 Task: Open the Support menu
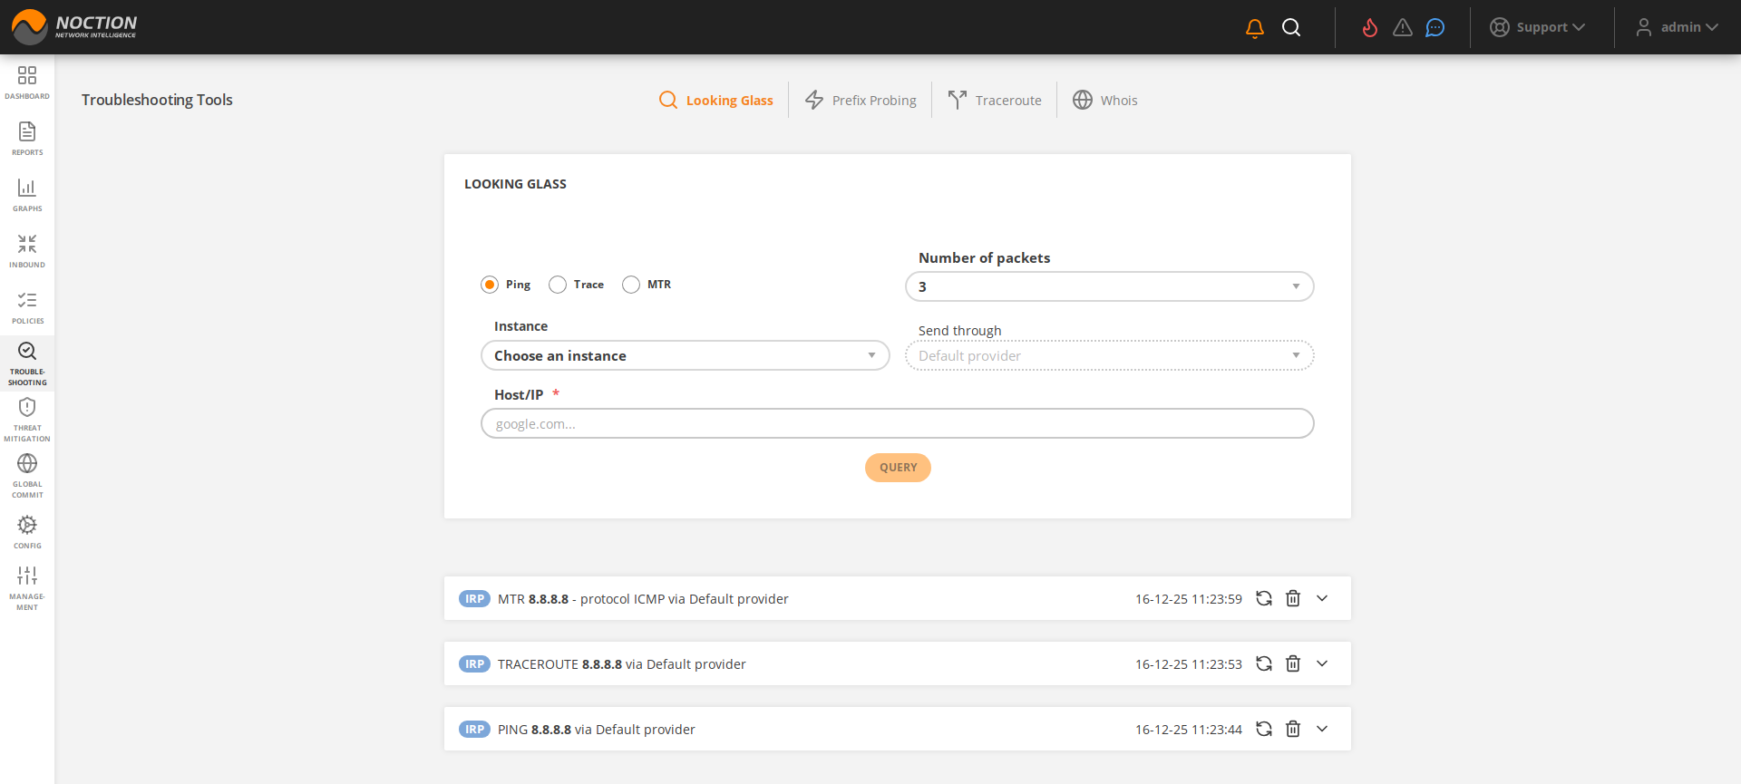coord(1537,27)
